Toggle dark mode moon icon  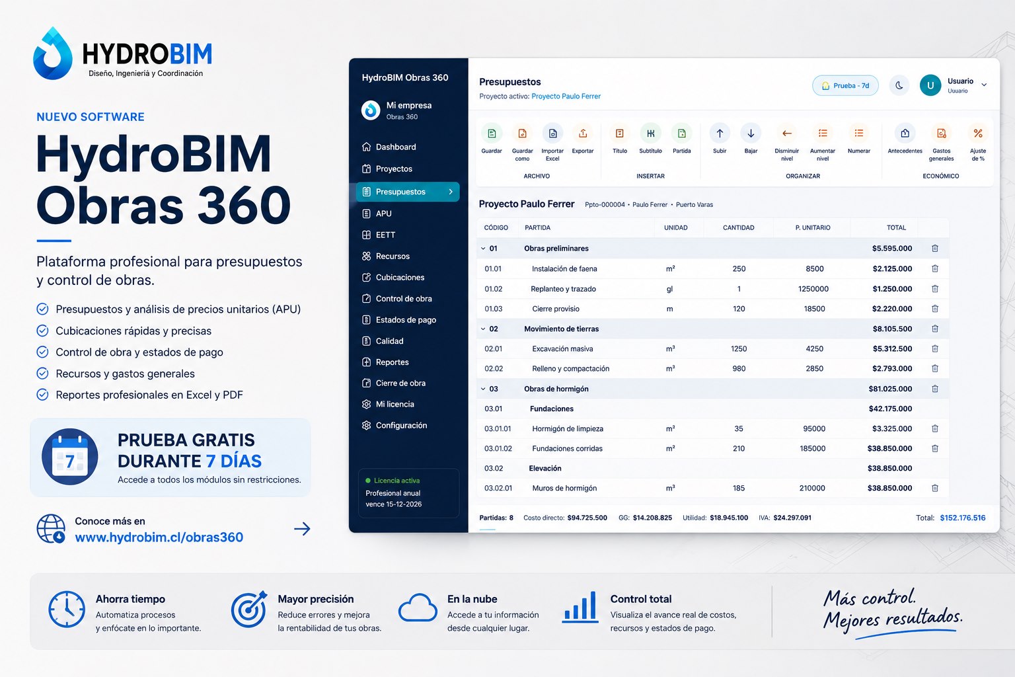(899, 85)
